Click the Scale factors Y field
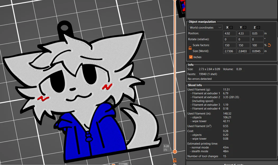 click(243, 45)
